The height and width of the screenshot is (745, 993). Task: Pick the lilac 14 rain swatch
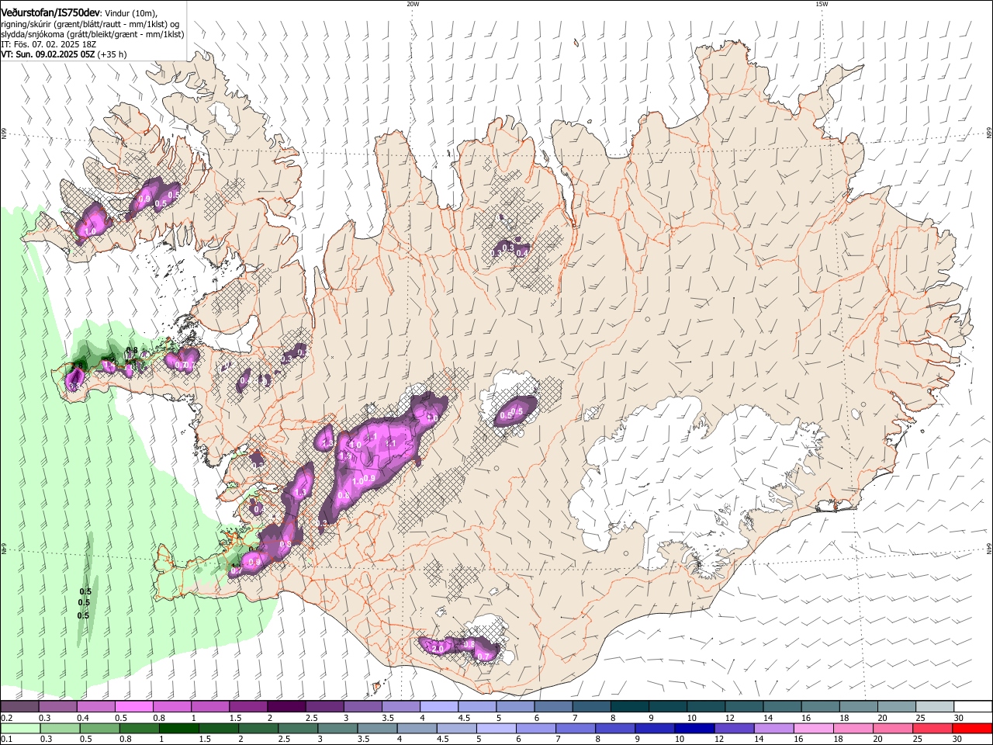[x=773, y=728]
